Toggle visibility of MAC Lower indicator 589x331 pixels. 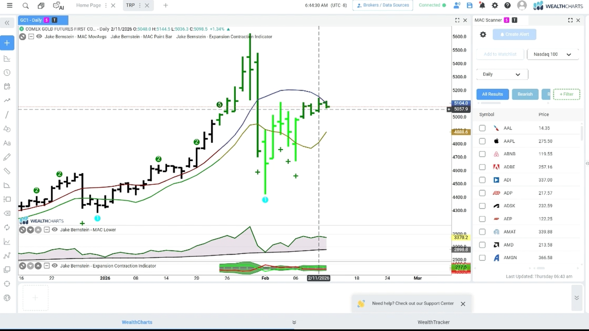[x=55, y=230]
